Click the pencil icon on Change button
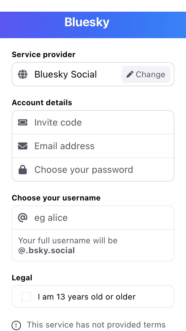The image size is (186, 331). tap(130, 74)
